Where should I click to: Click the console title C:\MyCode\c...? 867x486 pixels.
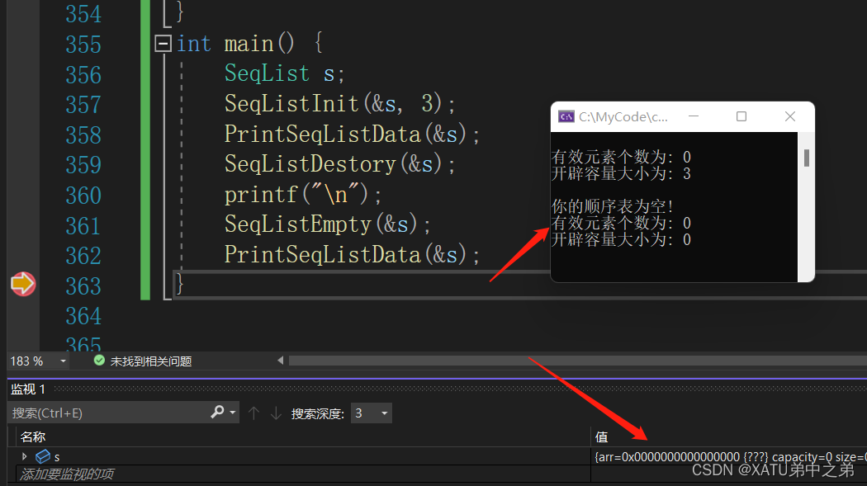pyautogui.click(x=623, y=117)
